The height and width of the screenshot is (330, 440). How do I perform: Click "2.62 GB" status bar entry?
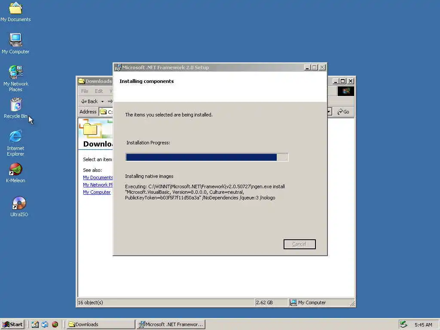(264, 302)
